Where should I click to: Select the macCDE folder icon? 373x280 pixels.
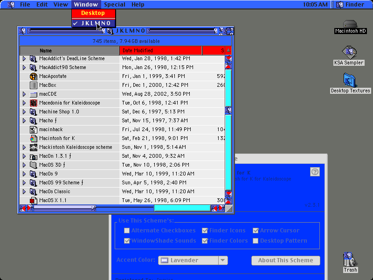[33, 94]
